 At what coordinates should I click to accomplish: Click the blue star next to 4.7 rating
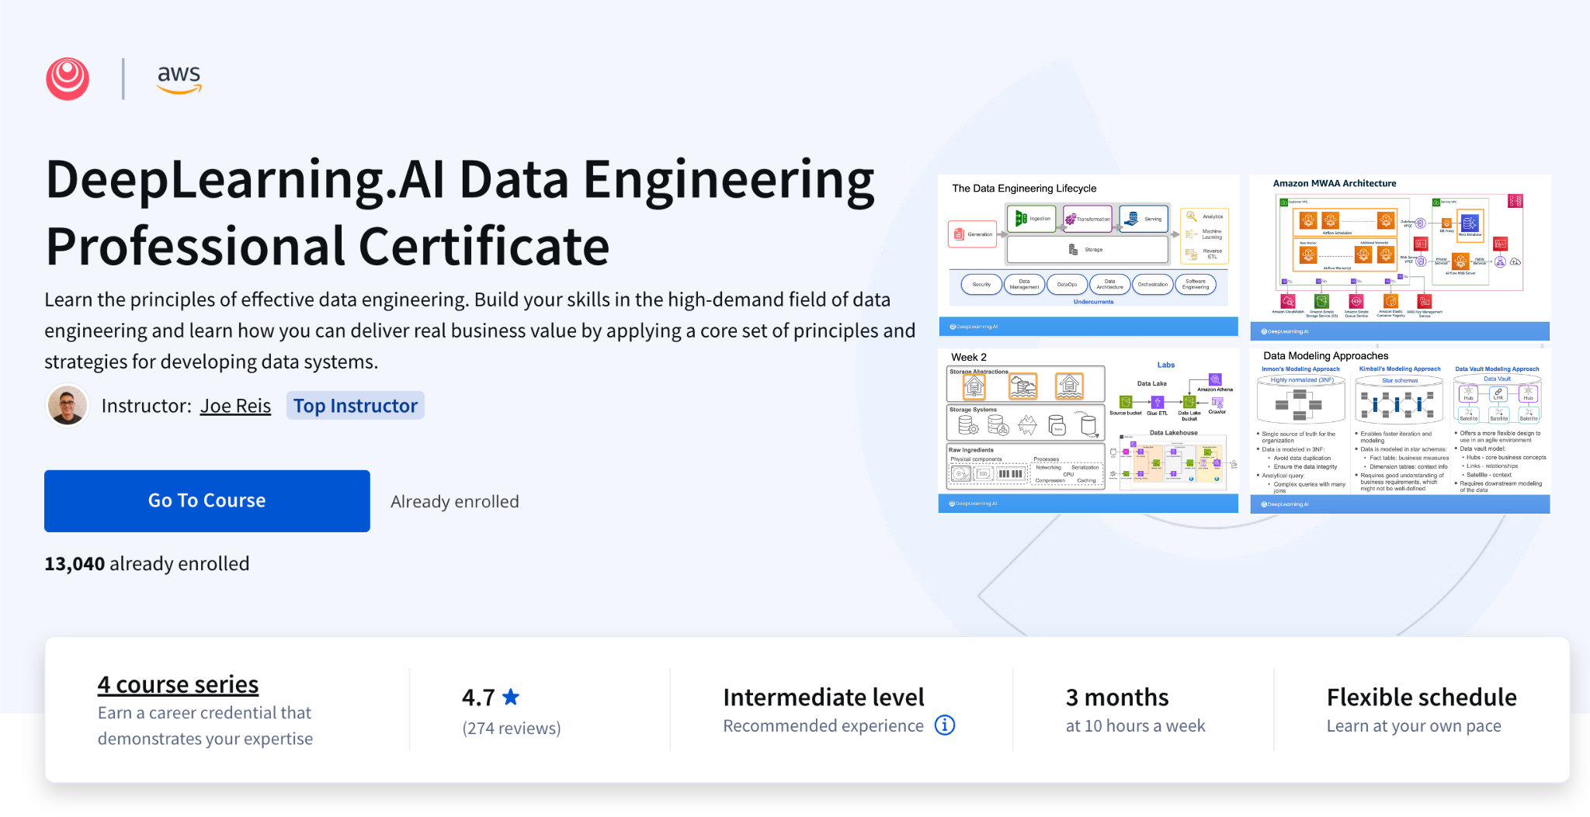point(512,697)
